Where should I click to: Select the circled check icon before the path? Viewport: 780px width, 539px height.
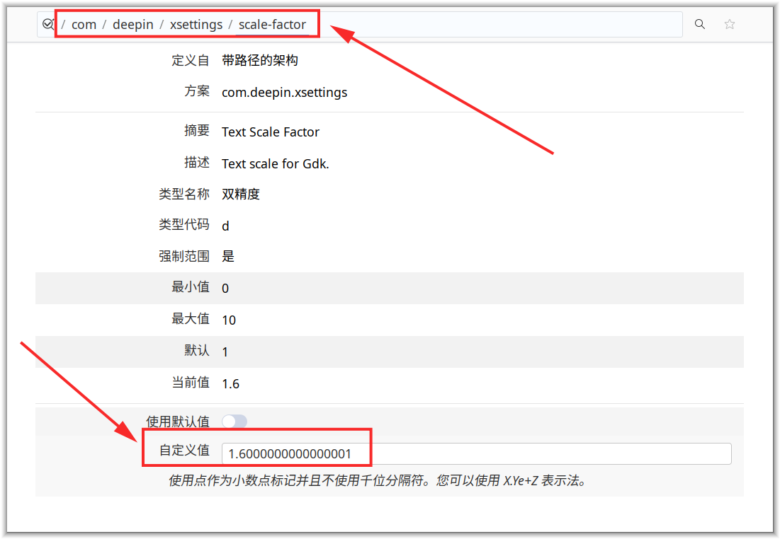click(47, 23)
